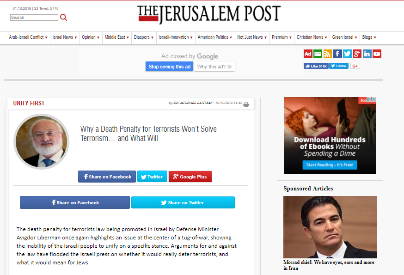
Task: Open the American Politics dropdown
Action: click(x=215, y=37)
